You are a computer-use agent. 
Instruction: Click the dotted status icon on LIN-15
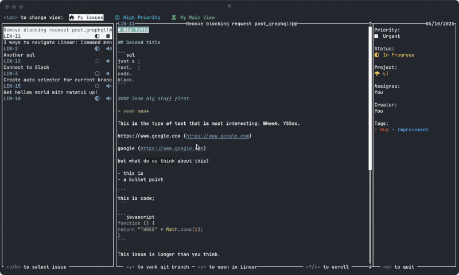(97, 86)
